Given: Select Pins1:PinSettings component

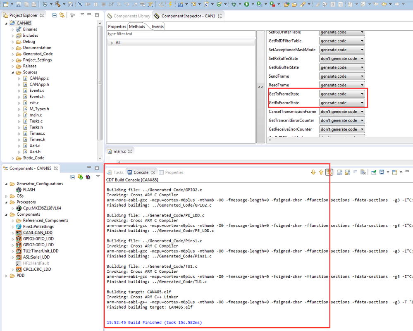Looking at the screenshot, I should 38,227.
